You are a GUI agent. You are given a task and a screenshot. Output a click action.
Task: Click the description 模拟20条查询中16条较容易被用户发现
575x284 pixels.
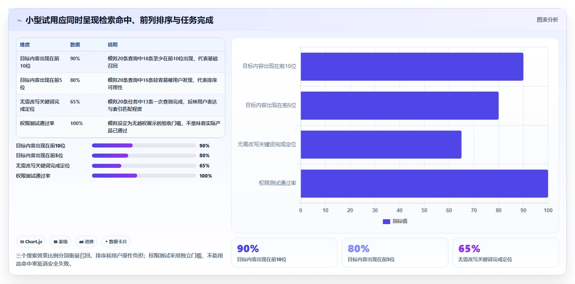[x=163, y=84]
